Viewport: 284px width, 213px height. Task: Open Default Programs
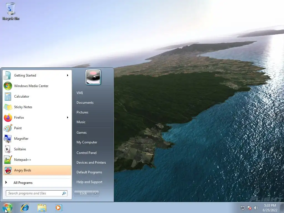tap(89, 172)
